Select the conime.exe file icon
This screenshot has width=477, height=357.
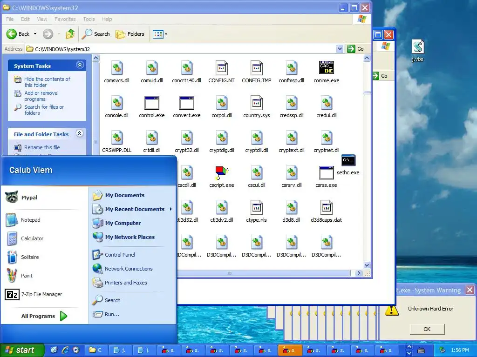(326, 67)
